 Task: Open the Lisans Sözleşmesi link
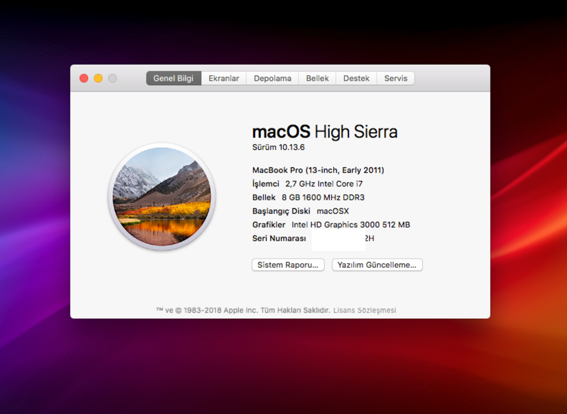(364, 310)
